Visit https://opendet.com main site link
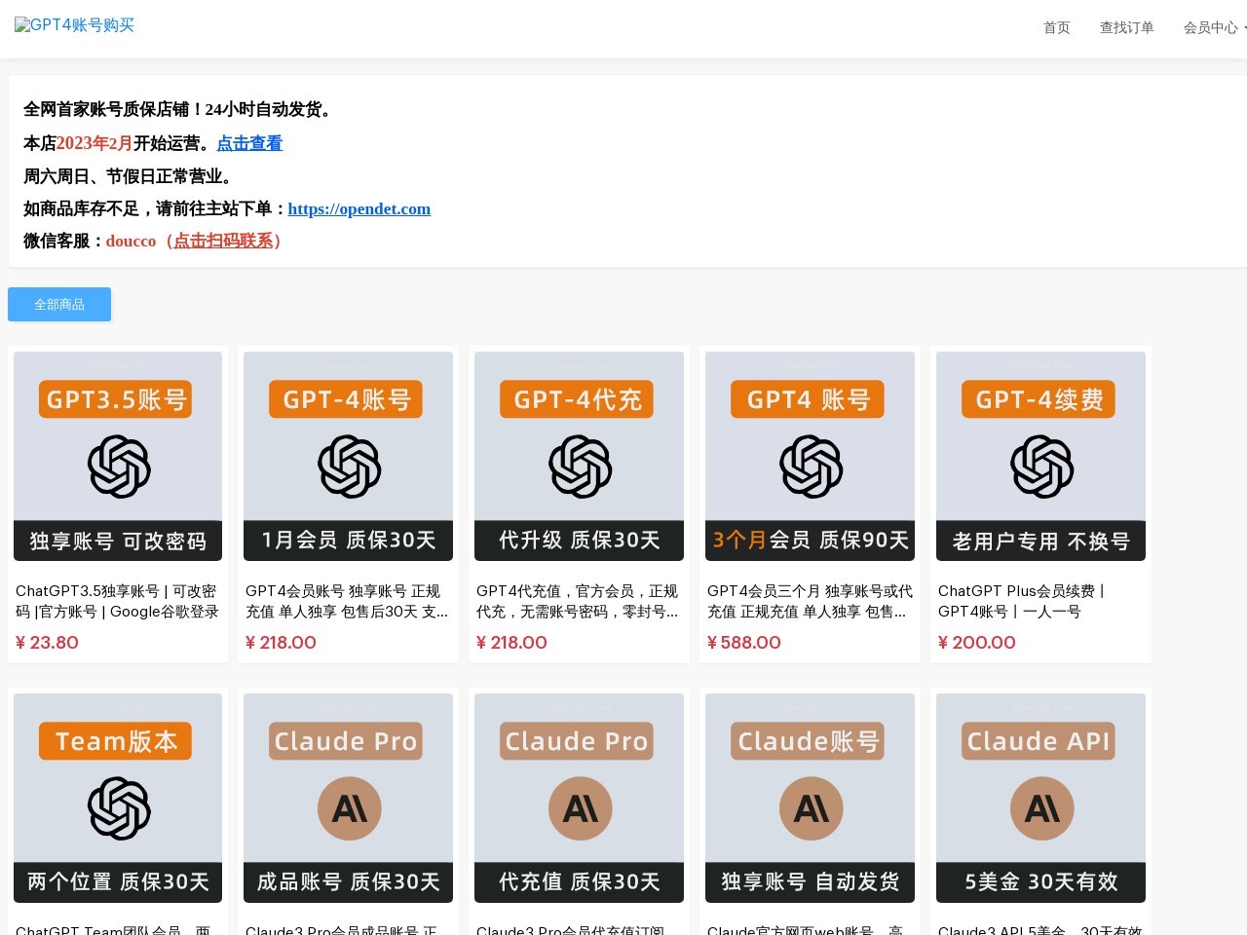 click(x=359, y=208)
